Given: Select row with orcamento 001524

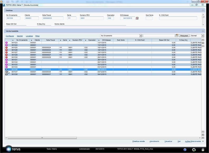Looking at the screenshot, I should [103, 45].
